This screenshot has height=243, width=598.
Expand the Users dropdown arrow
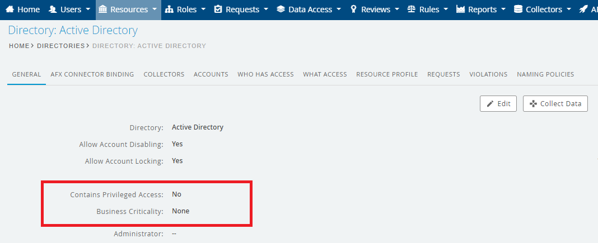click(x=88, y=9)
